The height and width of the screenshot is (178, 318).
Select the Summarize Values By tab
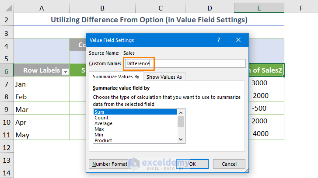tap(116, 77)
